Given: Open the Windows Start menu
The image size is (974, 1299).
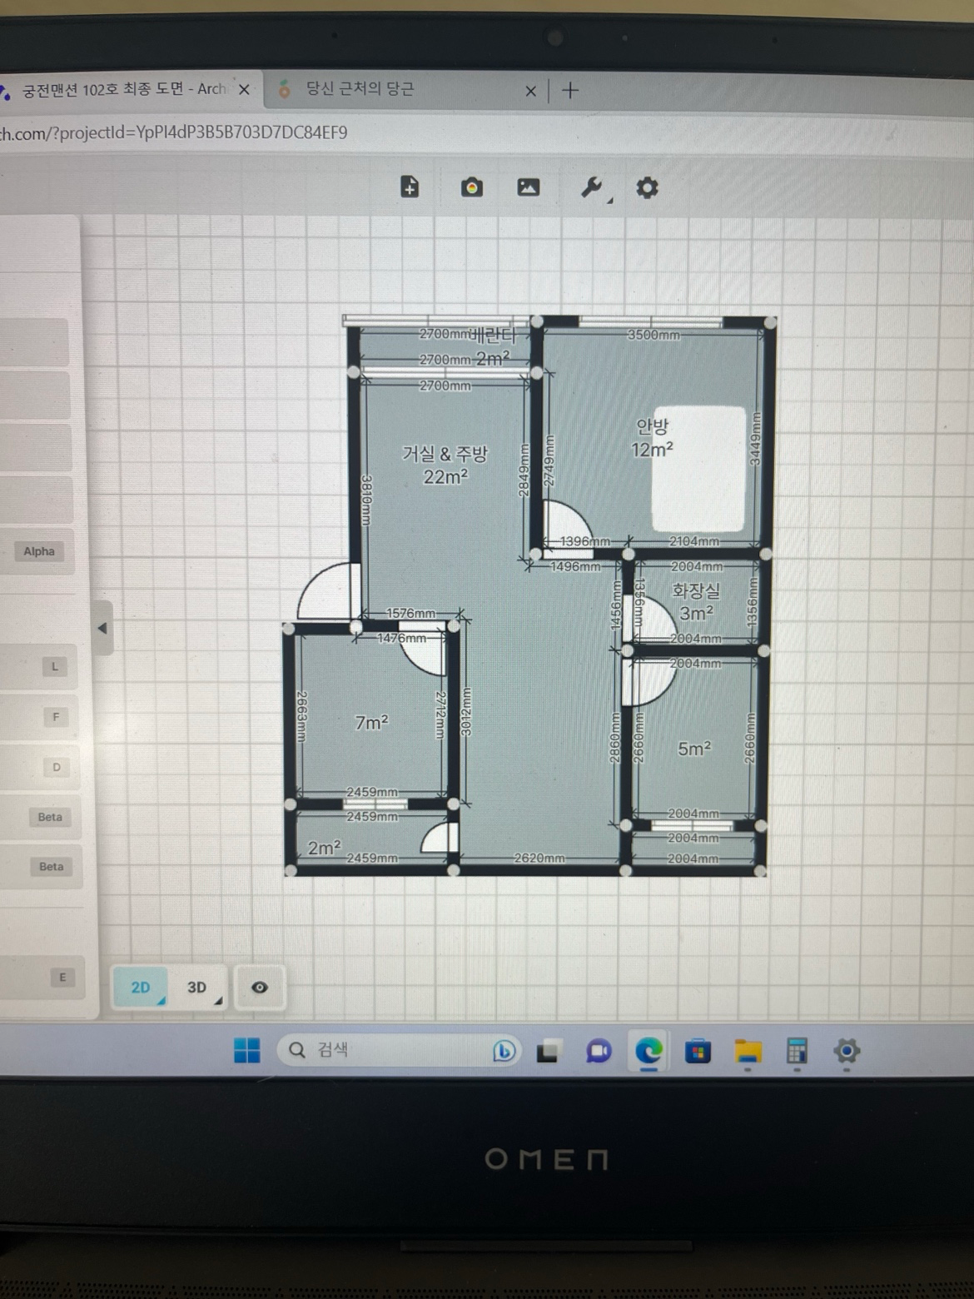Looking at the screenshot, I should [247, 1050].
